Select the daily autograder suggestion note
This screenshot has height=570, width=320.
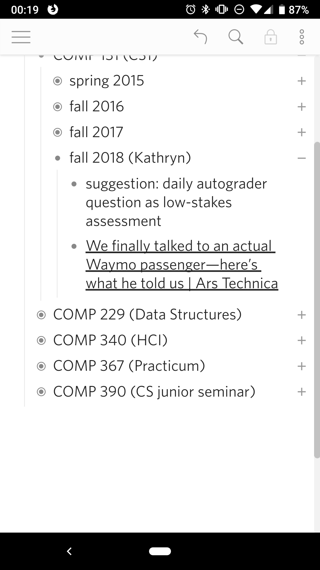176,202
